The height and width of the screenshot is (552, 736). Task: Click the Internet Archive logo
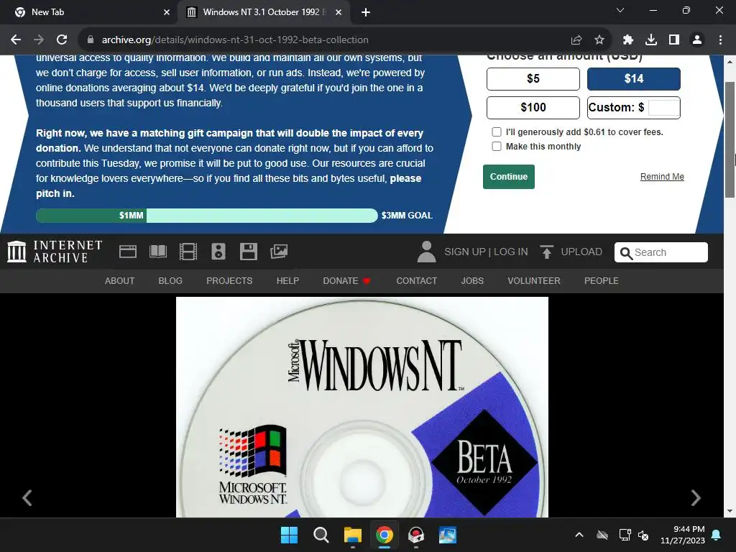55,252
